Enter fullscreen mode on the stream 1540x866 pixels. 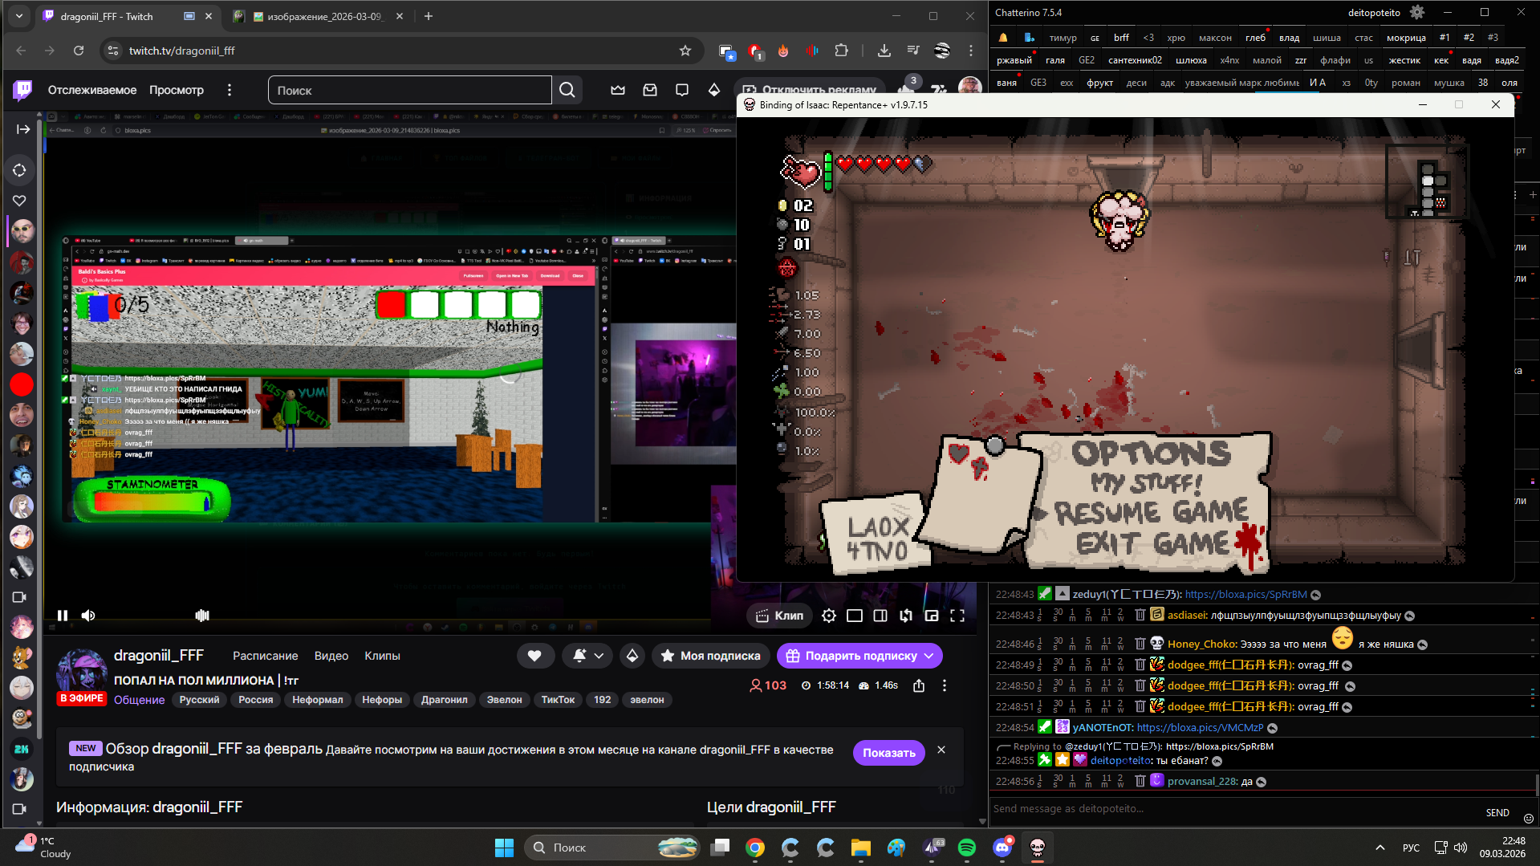[x=957, y=616]
